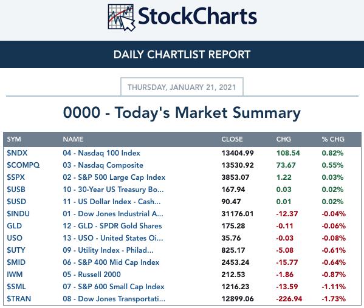Open 30-Year US Treasury Bond chart
Viewport: 364px width, 308px height.
click(113, 190)
